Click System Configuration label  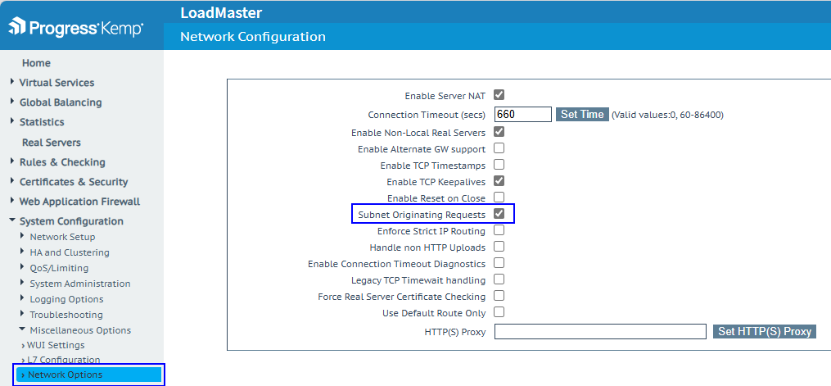point(71,221)
